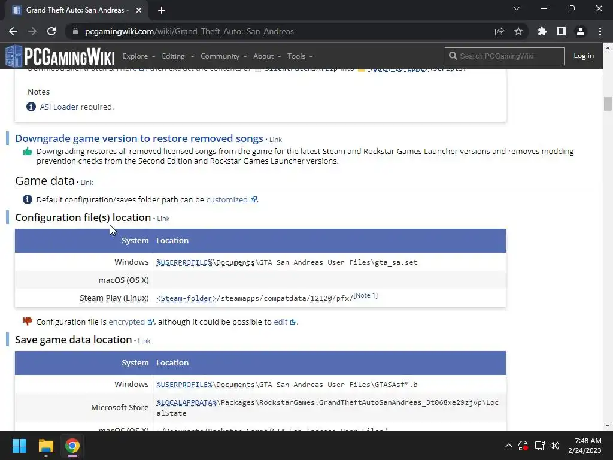613x460 pixels.
Task: Expand the Tools menu
Action: tap(300, 56)
